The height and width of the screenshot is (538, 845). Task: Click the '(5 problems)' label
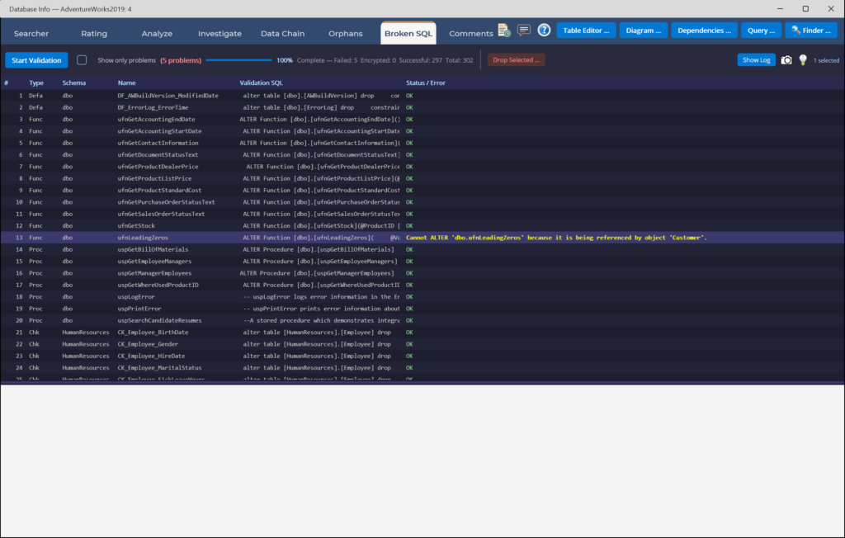click(x=181, y=60)
